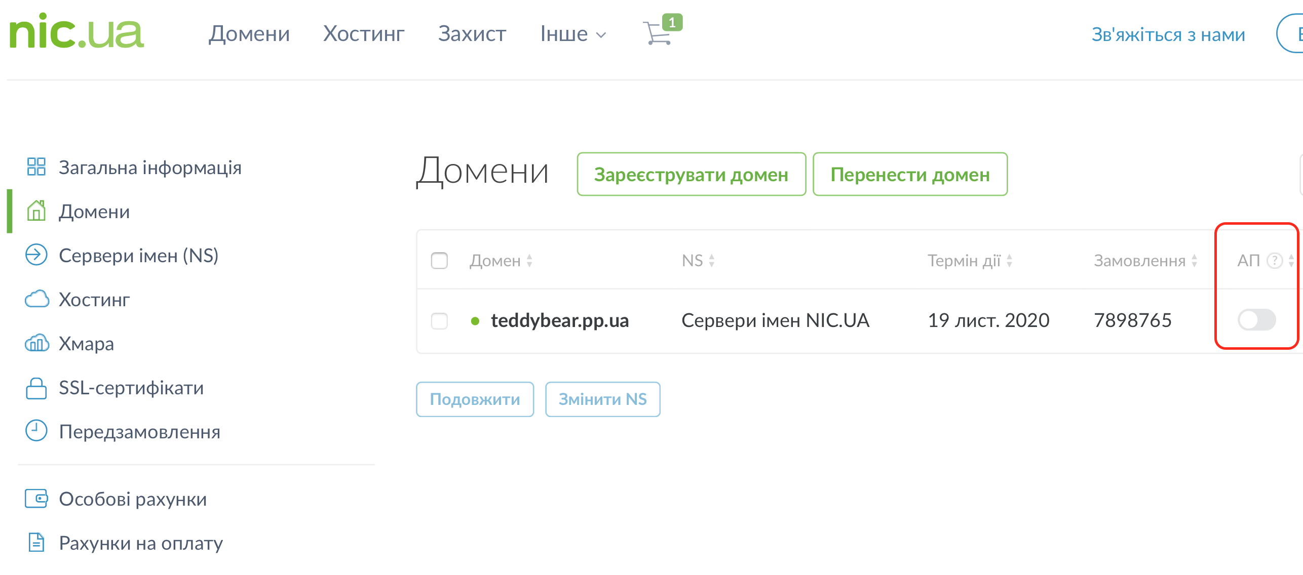Click the Загальна інформація grid icon
Screen dimensions: 1303x575
36,167
